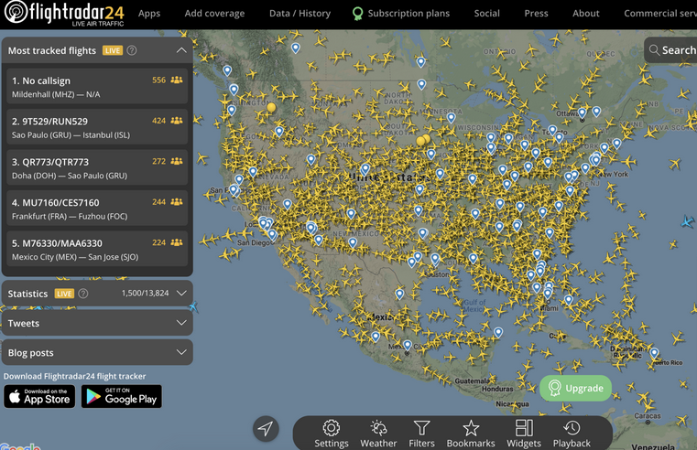Collapse the Most tracked flights panel

click(181, 50)
